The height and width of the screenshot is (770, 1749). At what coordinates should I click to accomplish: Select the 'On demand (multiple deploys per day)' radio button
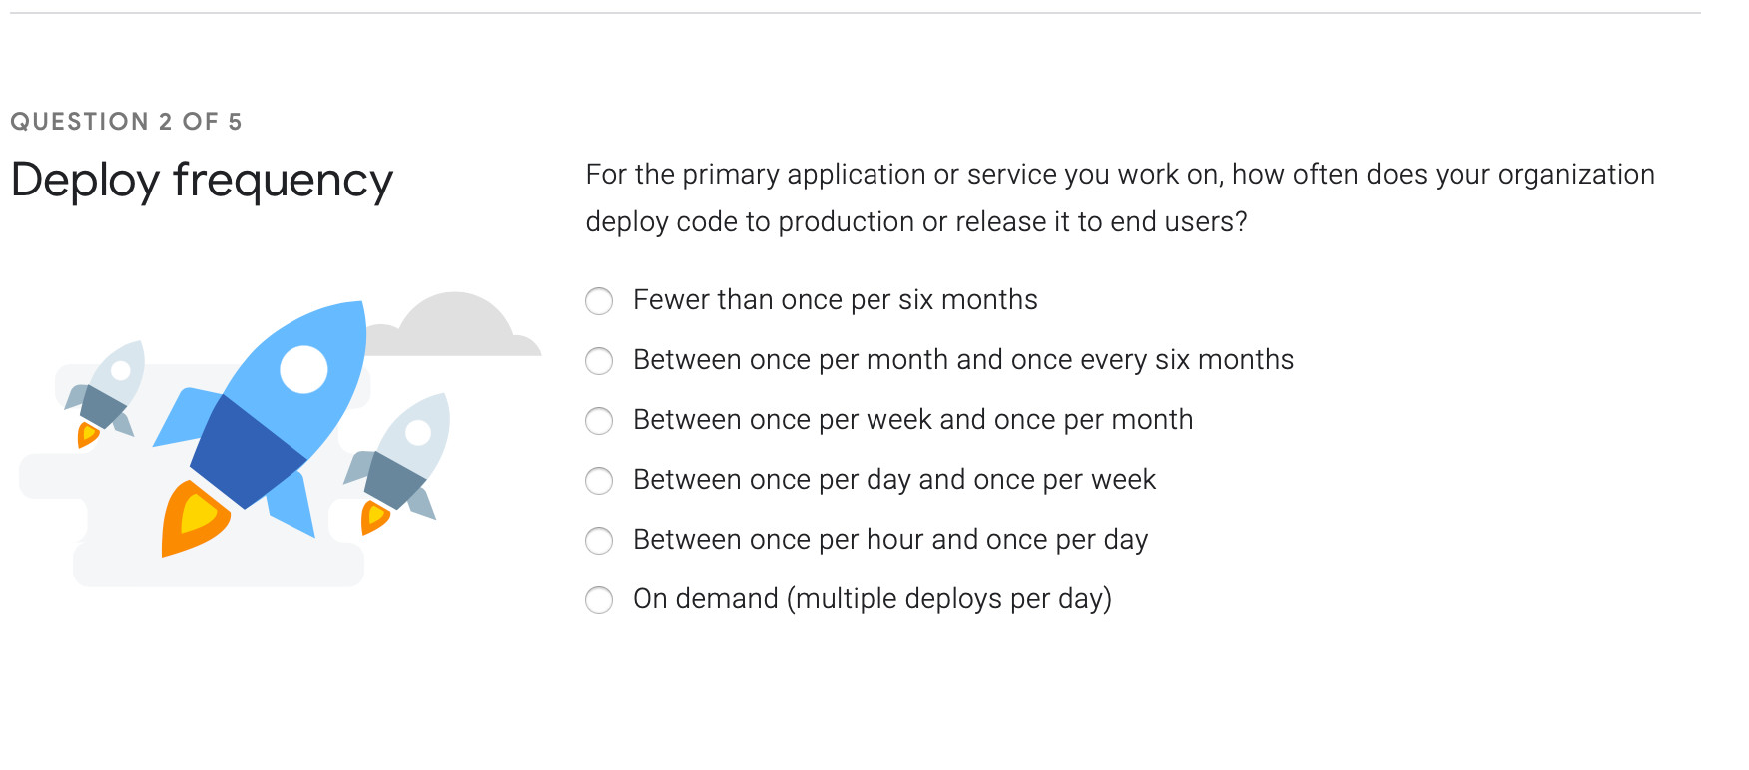pos(599,600)
